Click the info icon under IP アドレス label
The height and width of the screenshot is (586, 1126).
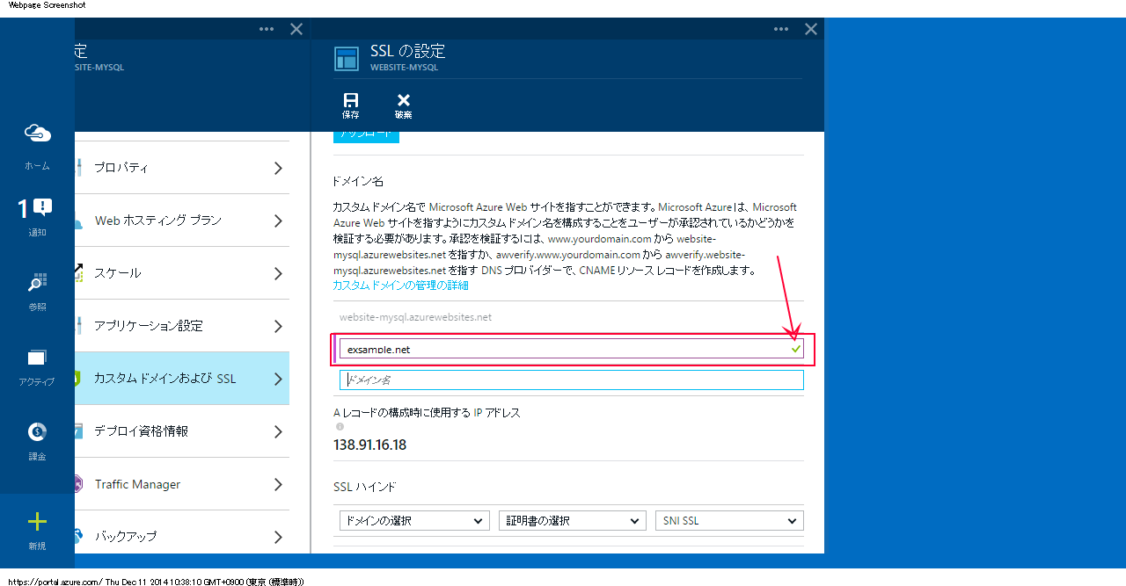(x=340, y=427)
